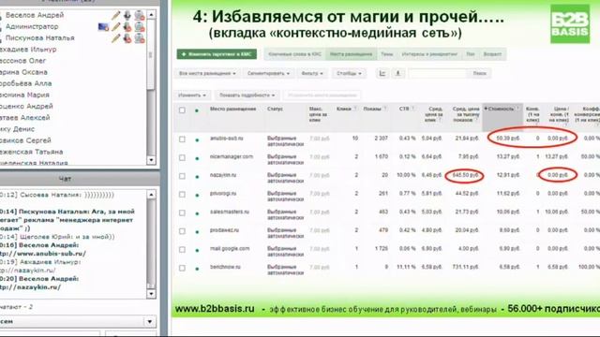
Task: Click the green status dot in the table header
Action: click(197, 110)
